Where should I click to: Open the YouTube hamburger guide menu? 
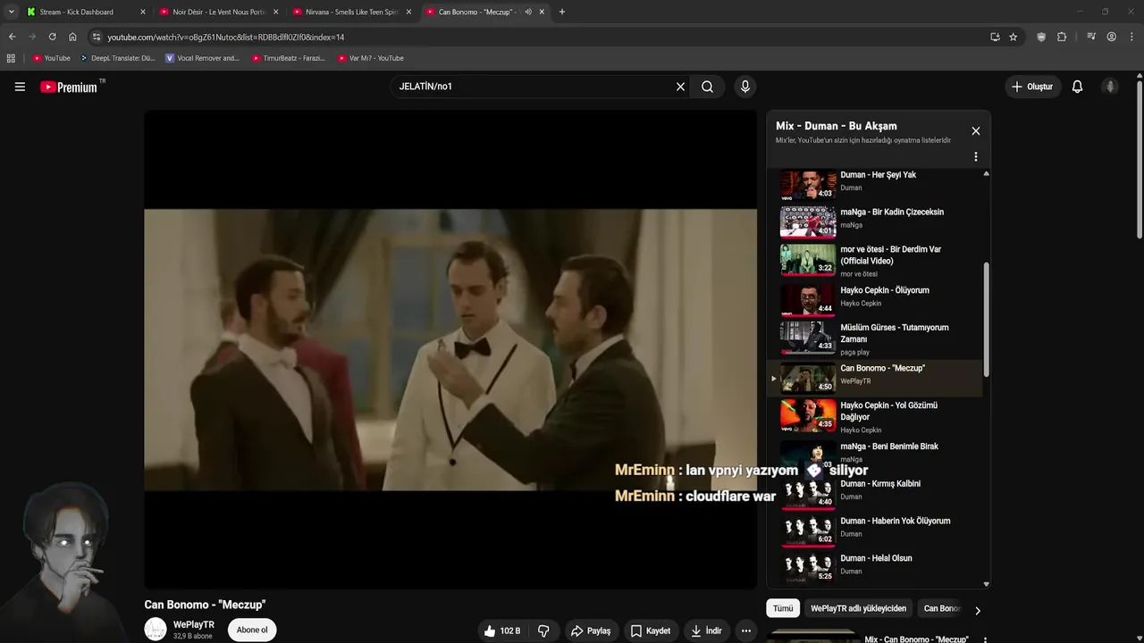[x=20, y=87]
